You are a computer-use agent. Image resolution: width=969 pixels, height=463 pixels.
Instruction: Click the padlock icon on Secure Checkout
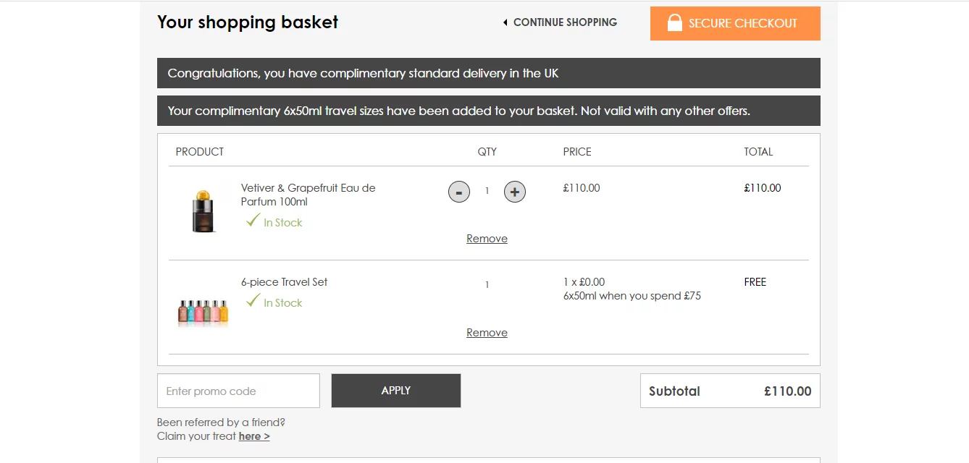674,22
